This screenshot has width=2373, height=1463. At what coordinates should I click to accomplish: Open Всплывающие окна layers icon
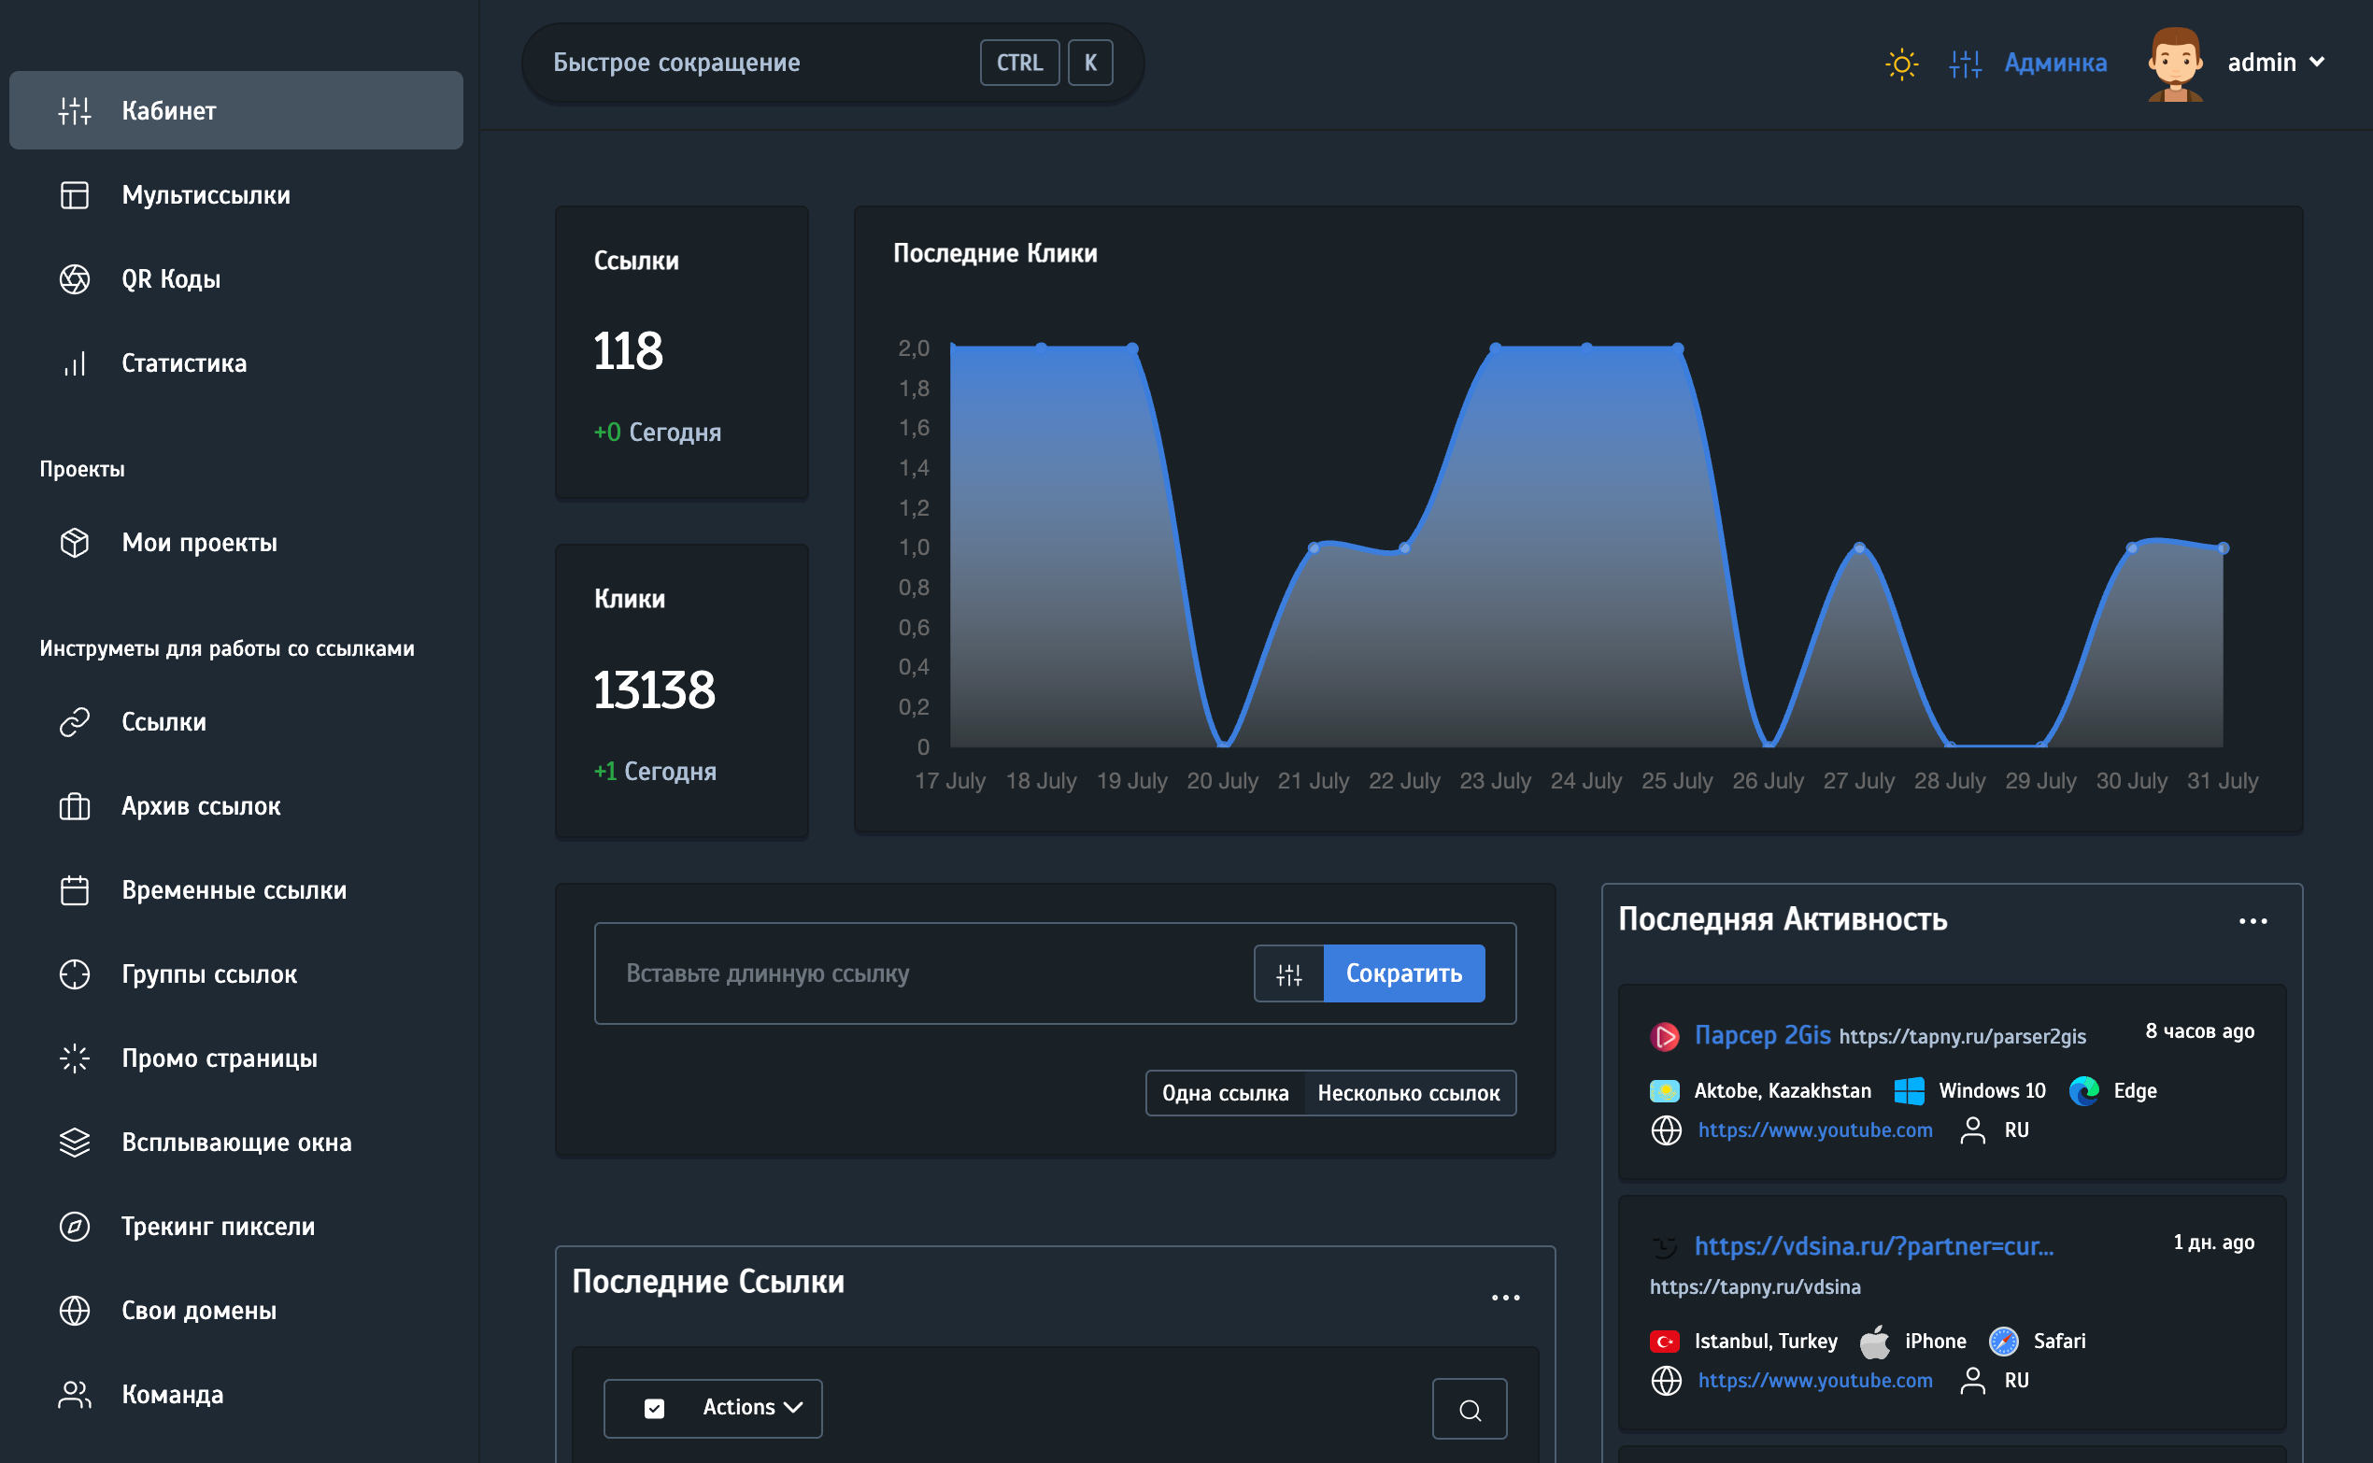[75, 1143]
